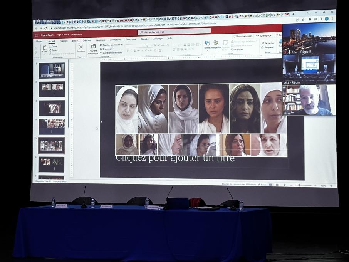This screenshot has height=262, width=349.
Task: Click the Rechercher search box
Action: pyautogui.click(x=174, y=32)
